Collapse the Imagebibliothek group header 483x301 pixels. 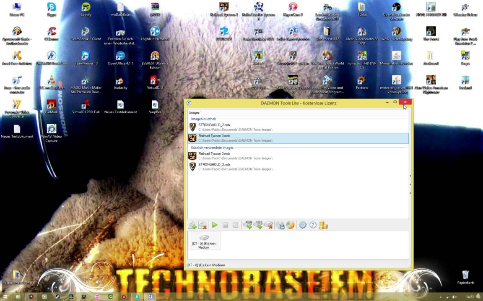[x=203, y=119]
